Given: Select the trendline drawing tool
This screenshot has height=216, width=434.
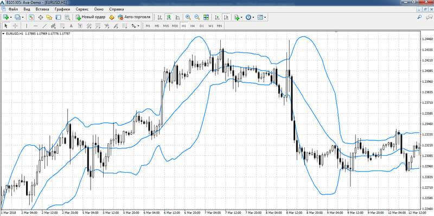Looking at the screenshot, I should point(44,25).
